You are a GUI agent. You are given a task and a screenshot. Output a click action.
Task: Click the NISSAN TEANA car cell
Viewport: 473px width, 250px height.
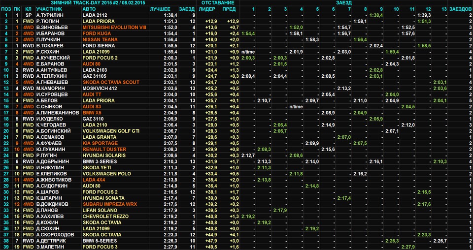click(100, 39)
